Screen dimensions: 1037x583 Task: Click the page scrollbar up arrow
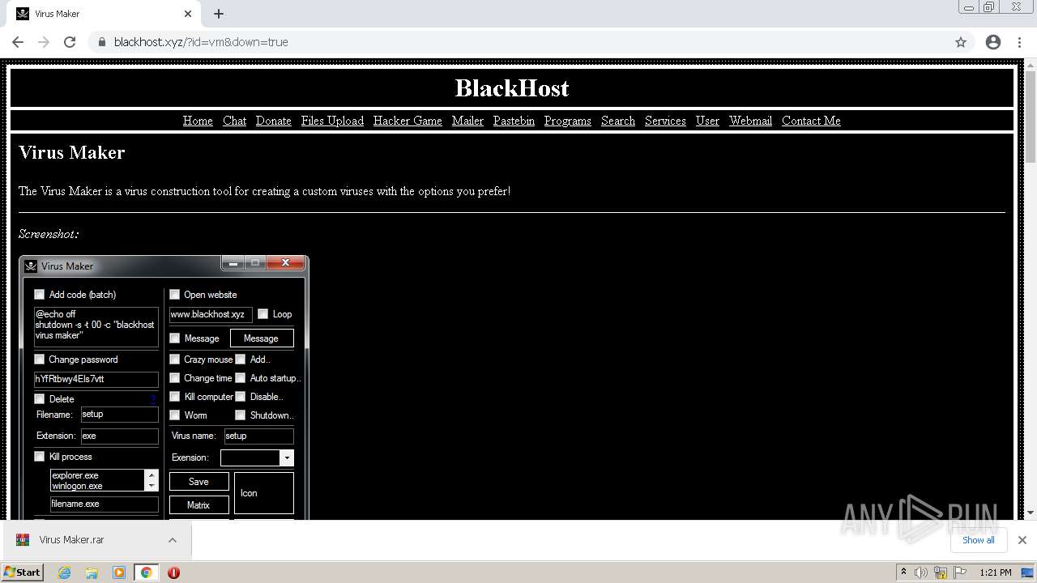coord(1031,65)
